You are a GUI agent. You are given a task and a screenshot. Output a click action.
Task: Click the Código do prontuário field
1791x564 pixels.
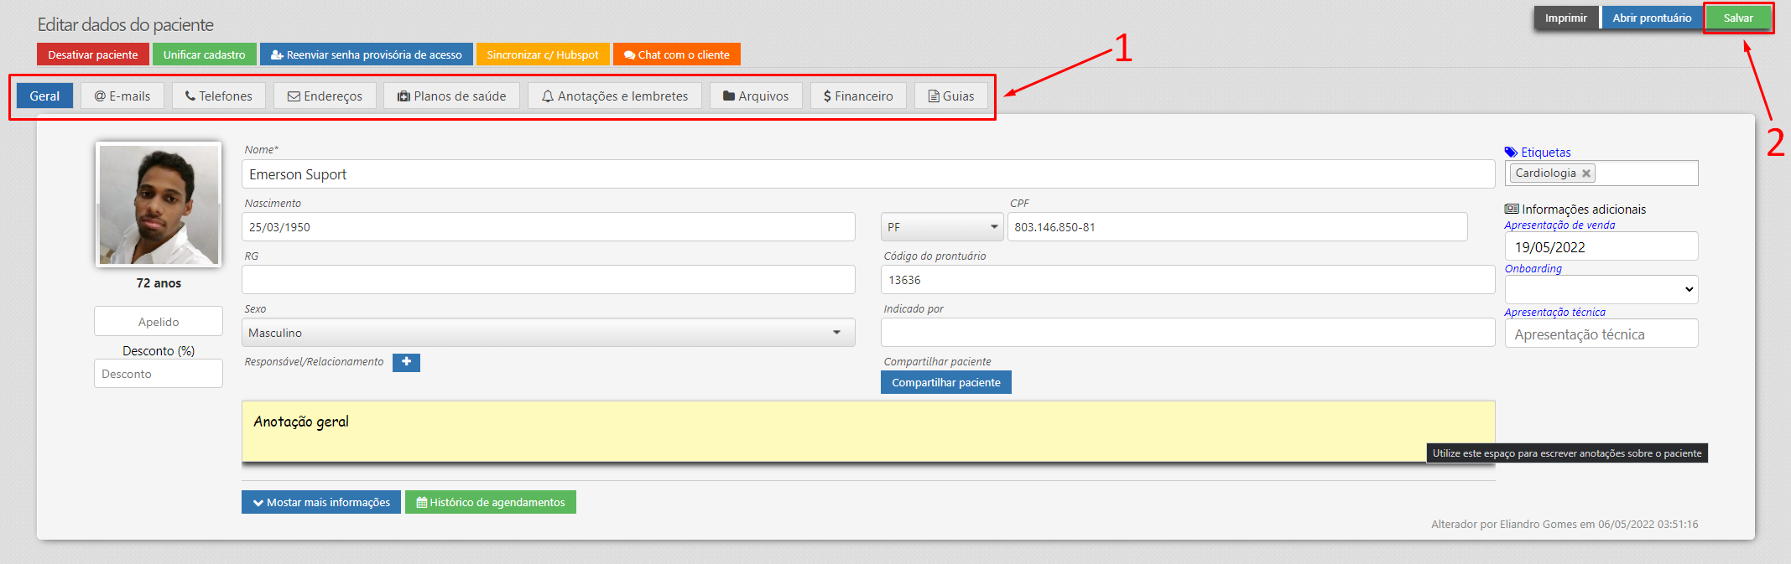point(1188,280)
